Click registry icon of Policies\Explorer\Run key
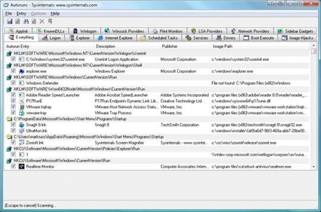321x212 pixels. (x=9, y=149)
